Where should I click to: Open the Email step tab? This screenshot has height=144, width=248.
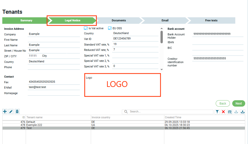click(x=165, y=20)
